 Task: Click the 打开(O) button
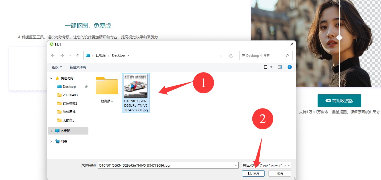[253, 173]
